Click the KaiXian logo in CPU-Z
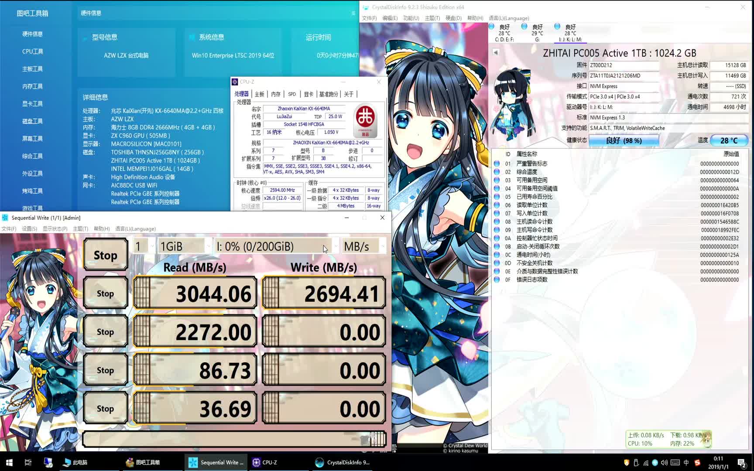 coord(365,120)
